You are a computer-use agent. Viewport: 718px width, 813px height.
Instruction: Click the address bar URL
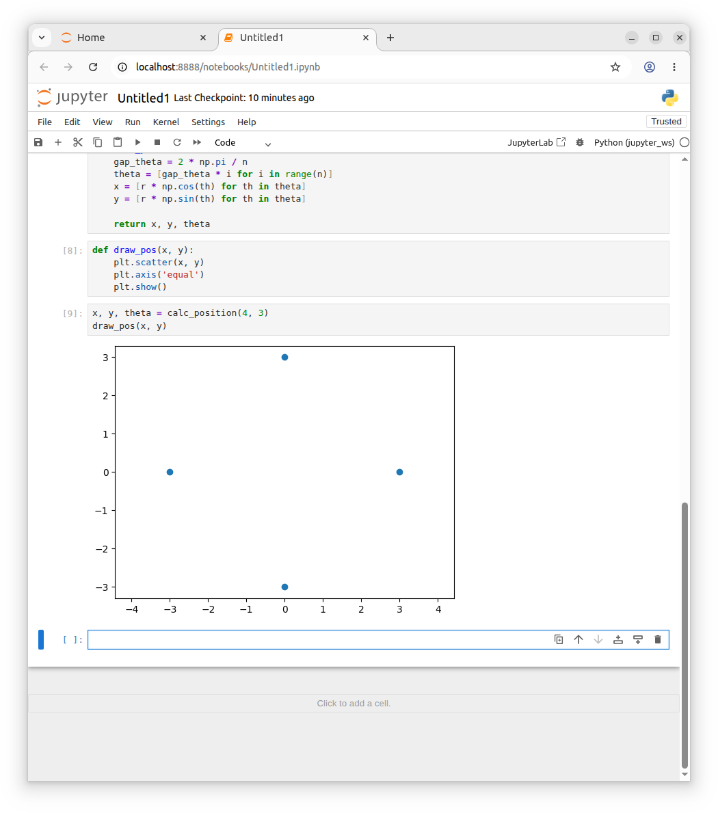click(228, 67)
